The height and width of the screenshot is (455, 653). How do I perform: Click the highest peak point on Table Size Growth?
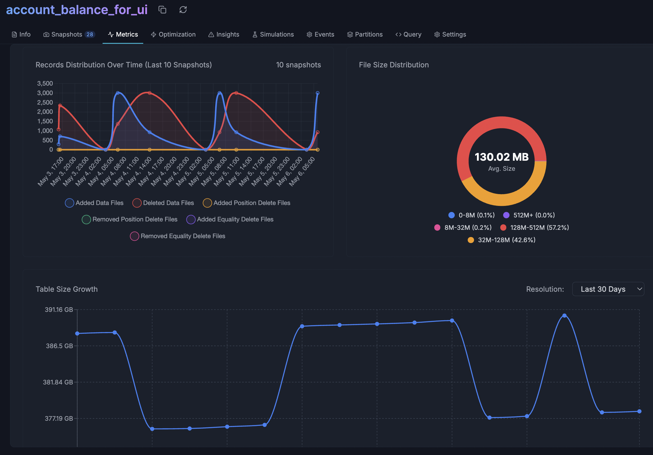565,316
